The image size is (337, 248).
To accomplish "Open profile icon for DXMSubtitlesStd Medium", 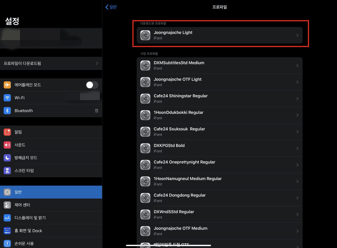I will pyautogui.click(x=145, y=66).
